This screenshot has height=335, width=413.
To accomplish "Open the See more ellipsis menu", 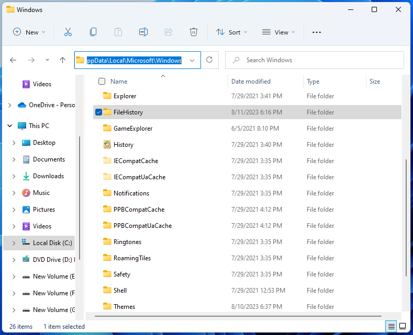I will (317, 32).
